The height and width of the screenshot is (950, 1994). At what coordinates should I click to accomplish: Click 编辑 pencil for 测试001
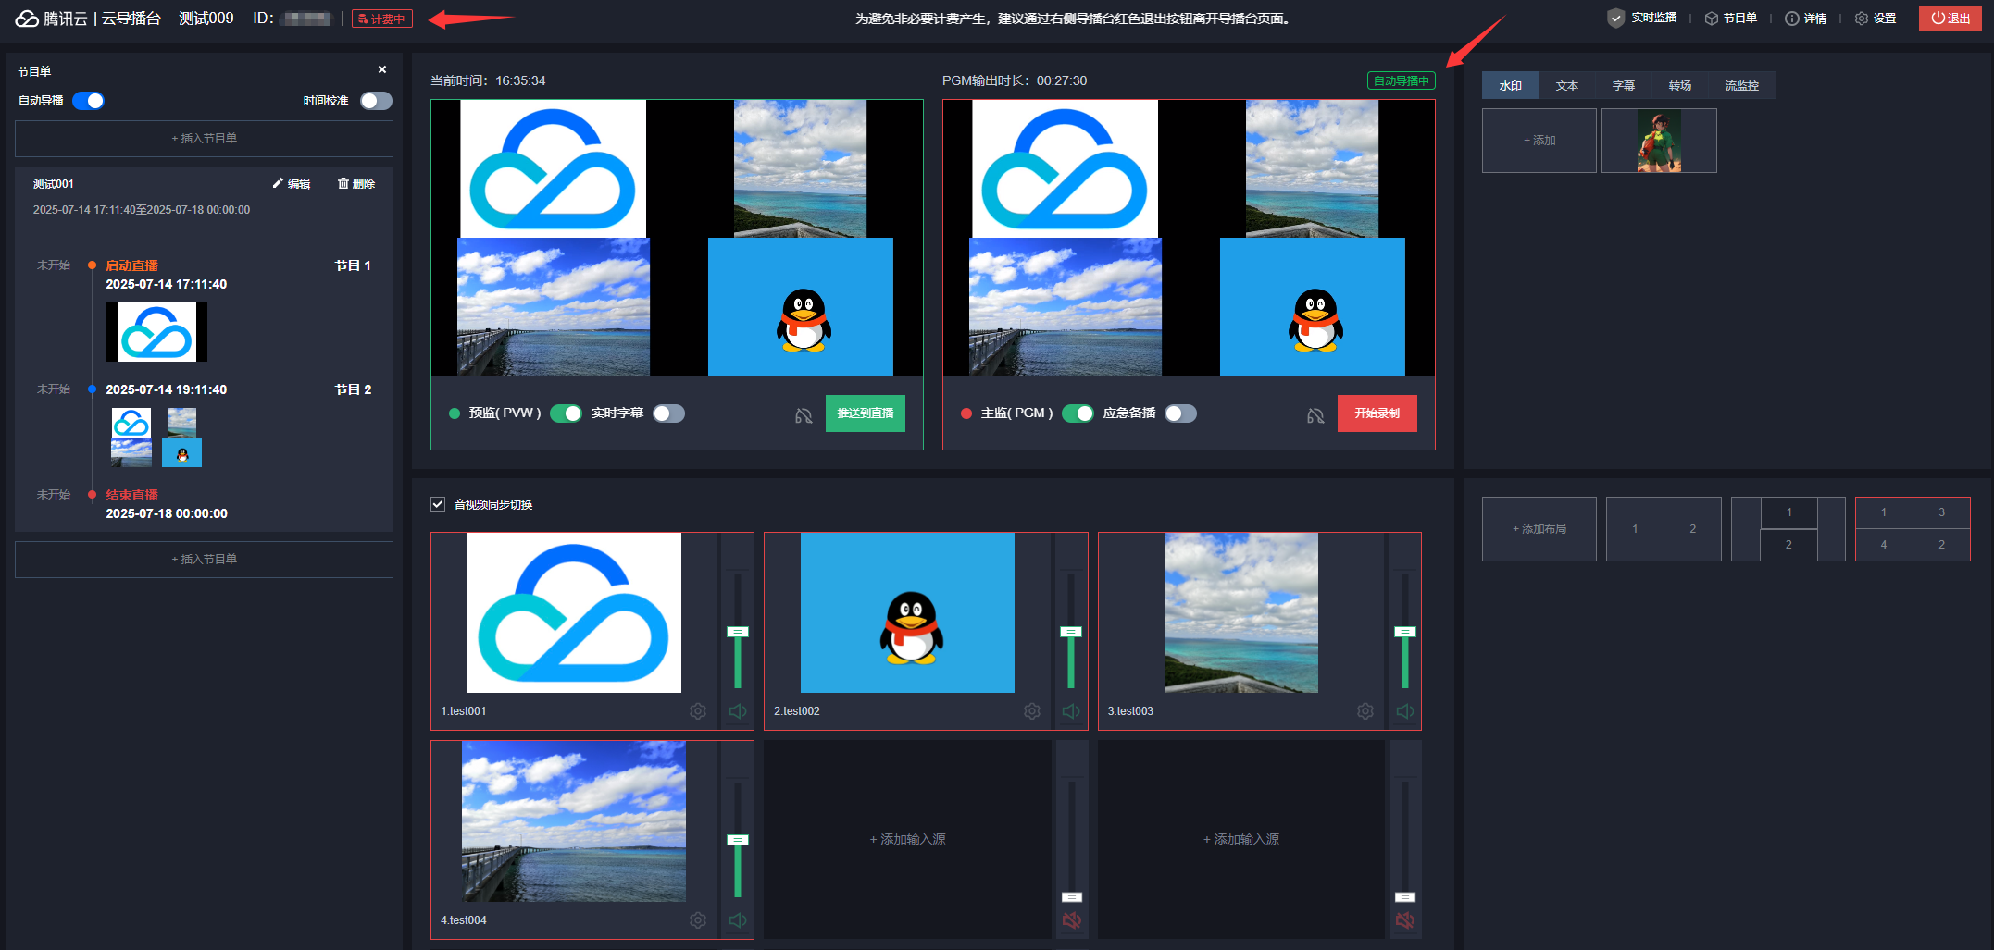291,184
